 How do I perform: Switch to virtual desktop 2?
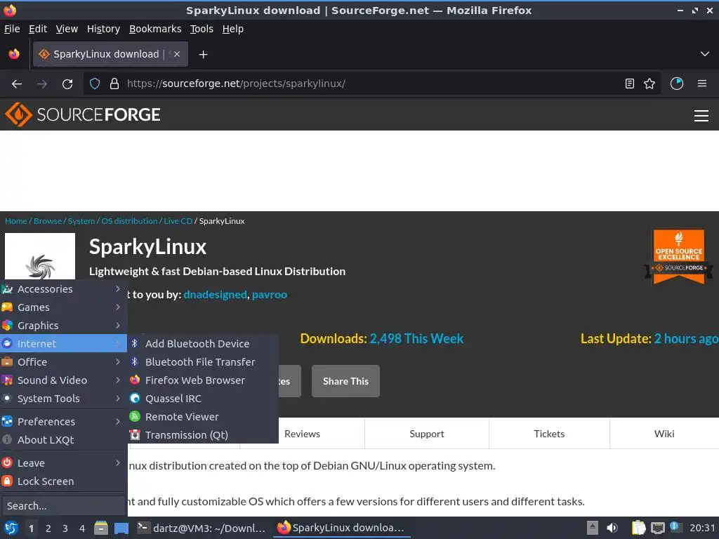tap(48, 528)
